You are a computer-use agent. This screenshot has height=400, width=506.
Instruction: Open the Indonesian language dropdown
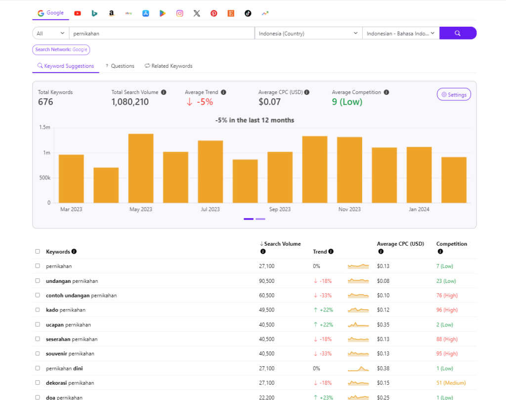point(400,33)
